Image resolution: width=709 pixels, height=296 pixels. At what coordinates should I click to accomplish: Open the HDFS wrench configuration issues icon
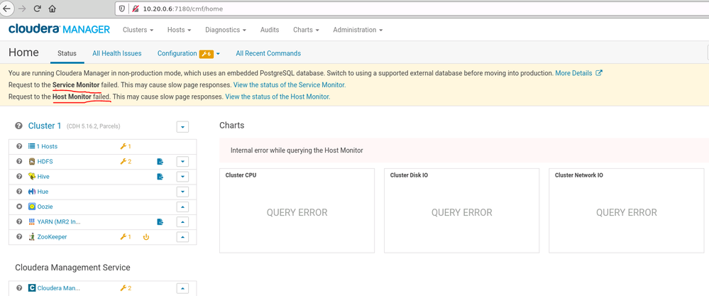pyautogui.click(x=126, y=161)
